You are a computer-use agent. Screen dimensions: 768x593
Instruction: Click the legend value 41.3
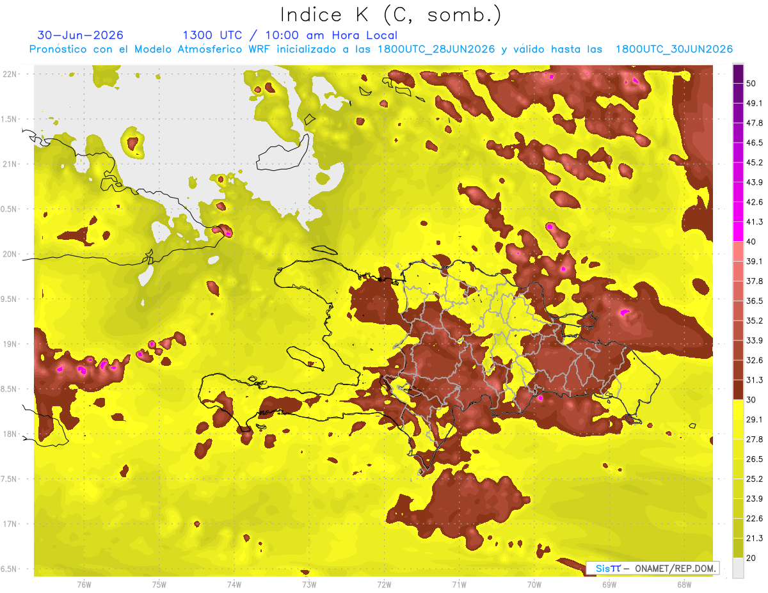point(755,222)
